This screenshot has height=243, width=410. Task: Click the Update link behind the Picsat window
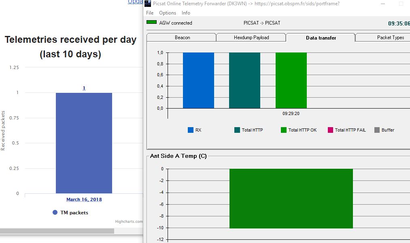(x=135, y=2)
